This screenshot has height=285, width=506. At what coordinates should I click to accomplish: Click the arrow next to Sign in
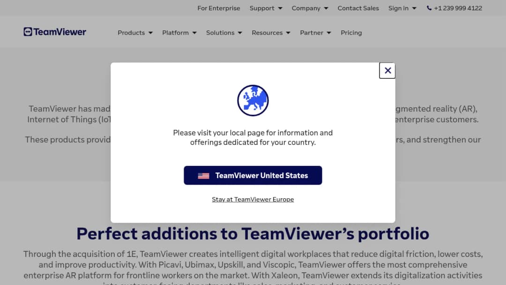click(414, 8)
